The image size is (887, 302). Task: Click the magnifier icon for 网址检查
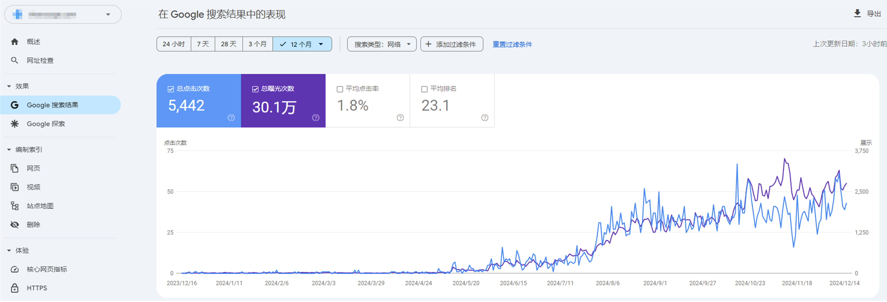click(x=15, y=60)
